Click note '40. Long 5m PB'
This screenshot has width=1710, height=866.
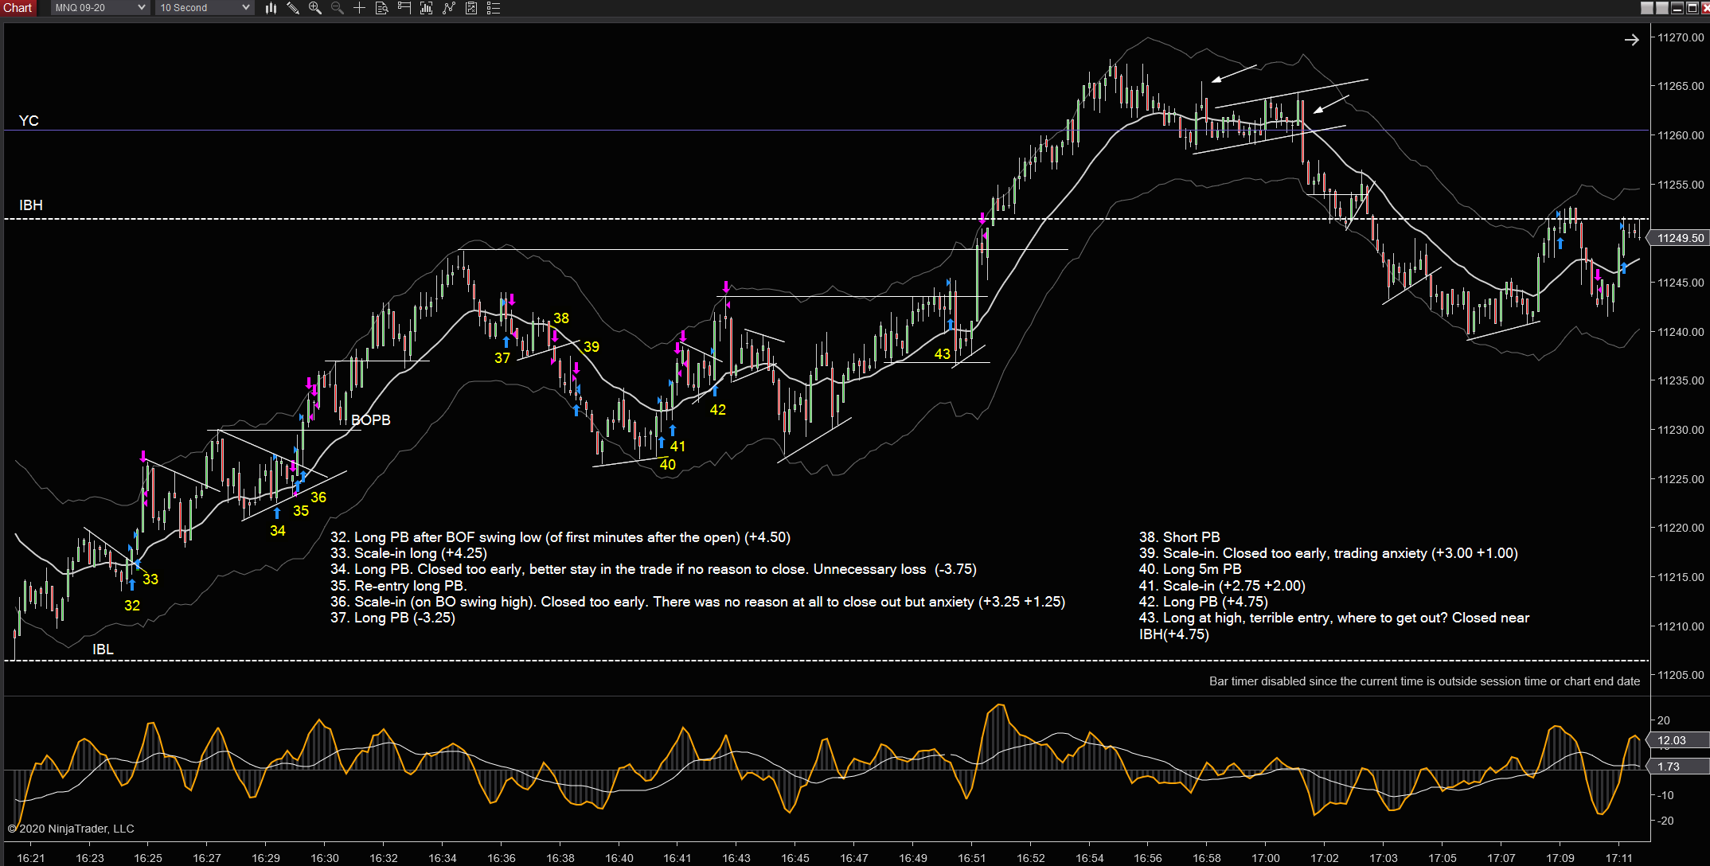click(x=1190, y=569)
